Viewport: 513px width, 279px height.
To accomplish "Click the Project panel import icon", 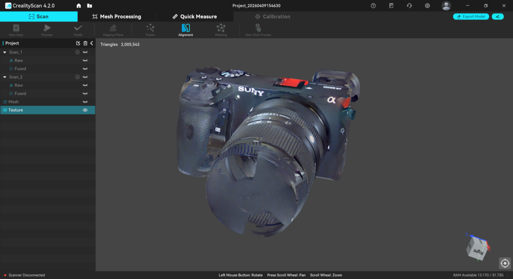I will pyautogui.click(x=78, y=43).
